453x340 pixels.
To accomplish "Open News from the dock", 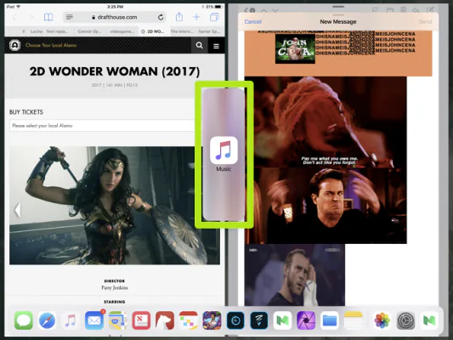I will coord(141,320).
